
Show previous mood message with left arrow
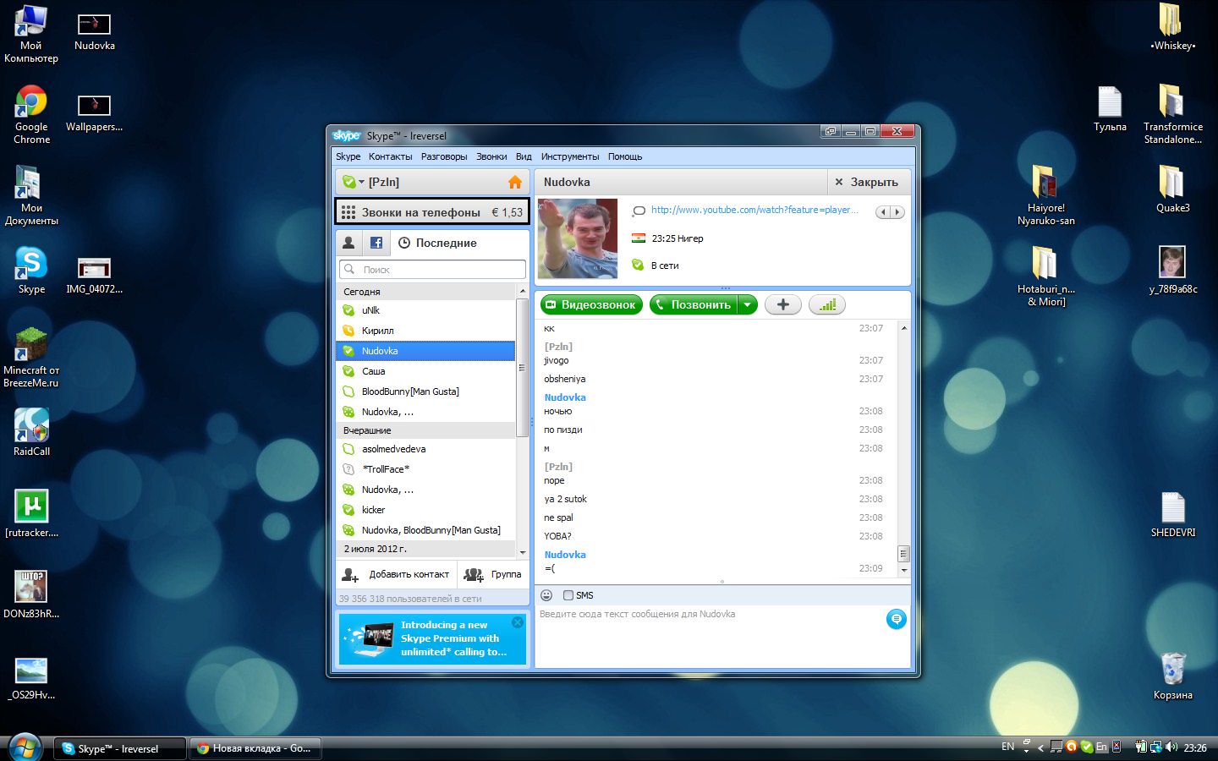tap(882, 212)
